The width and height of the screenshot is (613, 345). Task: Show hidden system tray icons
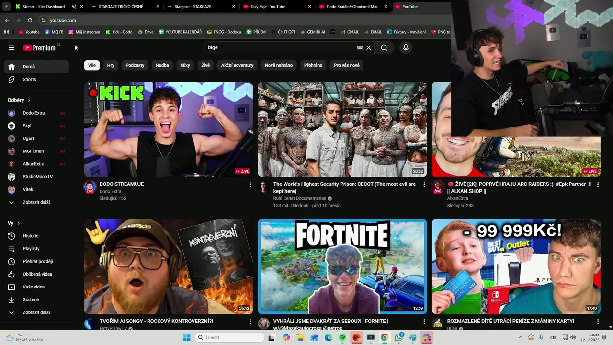[521, 338]
